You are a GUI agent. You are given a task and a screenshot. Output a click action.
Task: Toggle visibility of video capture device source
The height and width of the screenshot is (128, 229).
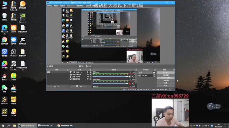(x=88, y=74)
